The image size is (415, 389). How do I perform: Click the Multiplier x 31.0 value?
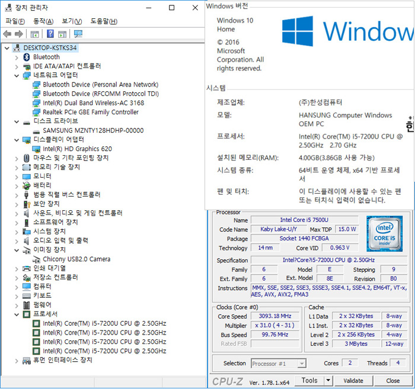point(275,325)
